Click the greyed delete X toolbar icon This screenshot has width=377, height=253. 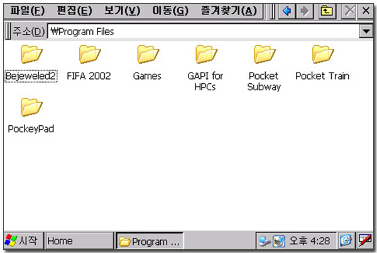pos(349,11)
